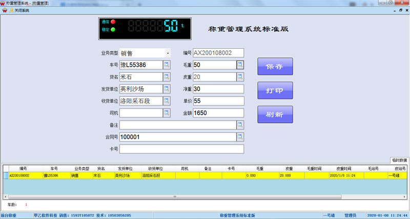This screenshot has height=219, width=410.
Task: Click the 合同号 search icon
Action: coord(240,137)
